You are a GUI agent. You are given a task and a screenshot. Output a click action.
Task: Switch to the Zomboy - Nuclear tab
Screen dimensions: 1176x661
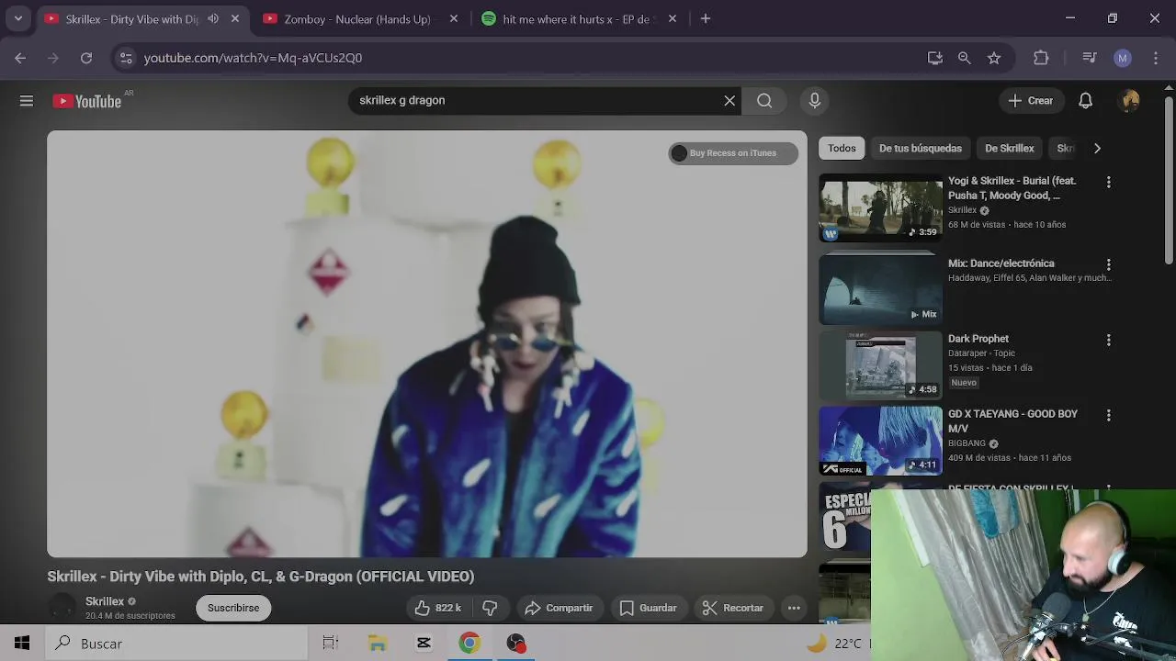[x=356, y=18]
